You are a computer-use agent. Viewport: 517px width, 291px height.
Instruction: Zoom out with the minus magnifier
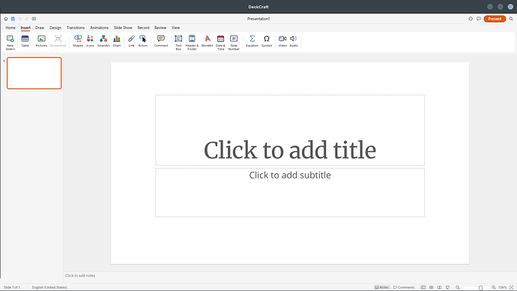click(x=458, y=287)
